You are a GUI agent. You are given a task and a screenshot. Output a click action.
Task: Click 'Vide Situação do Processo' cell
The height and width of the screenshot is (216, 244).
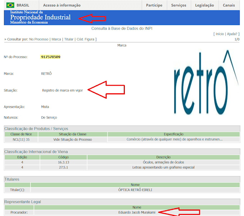tap(72, 140)
